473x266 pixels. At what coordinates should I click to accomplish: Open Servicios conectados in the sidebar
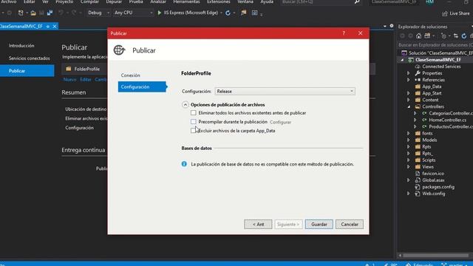coord(30,58)
